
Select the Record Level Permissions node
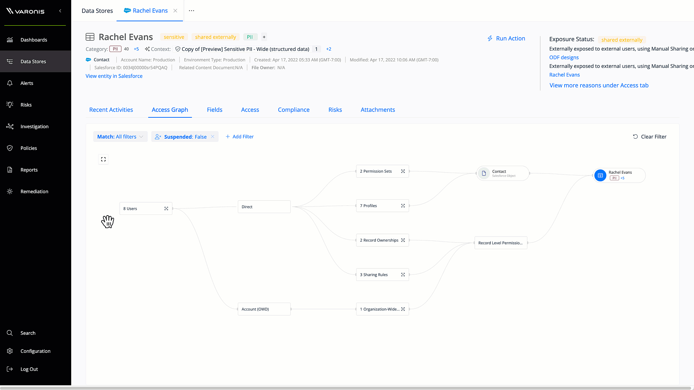(501, 243)
